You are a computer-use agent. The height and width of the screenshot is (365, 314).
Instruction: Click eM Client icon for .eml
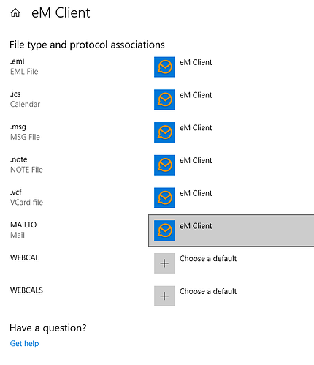click(164, 67)
